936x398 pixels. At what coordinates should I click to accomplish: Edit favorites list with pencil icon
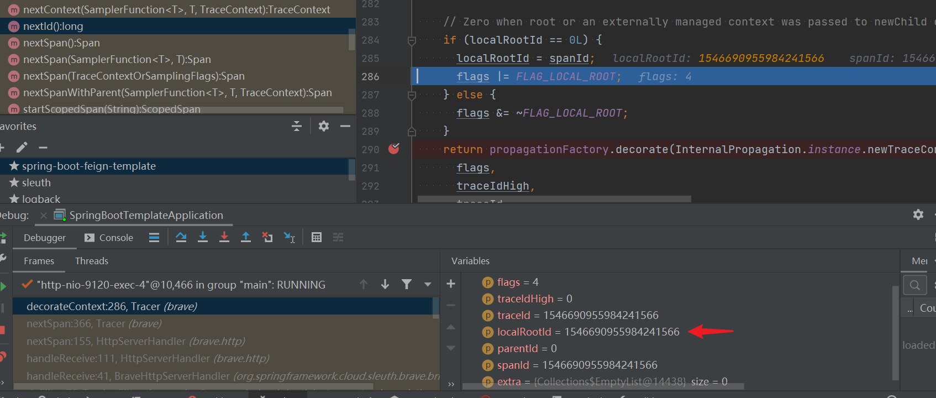[x=22, y=148]
